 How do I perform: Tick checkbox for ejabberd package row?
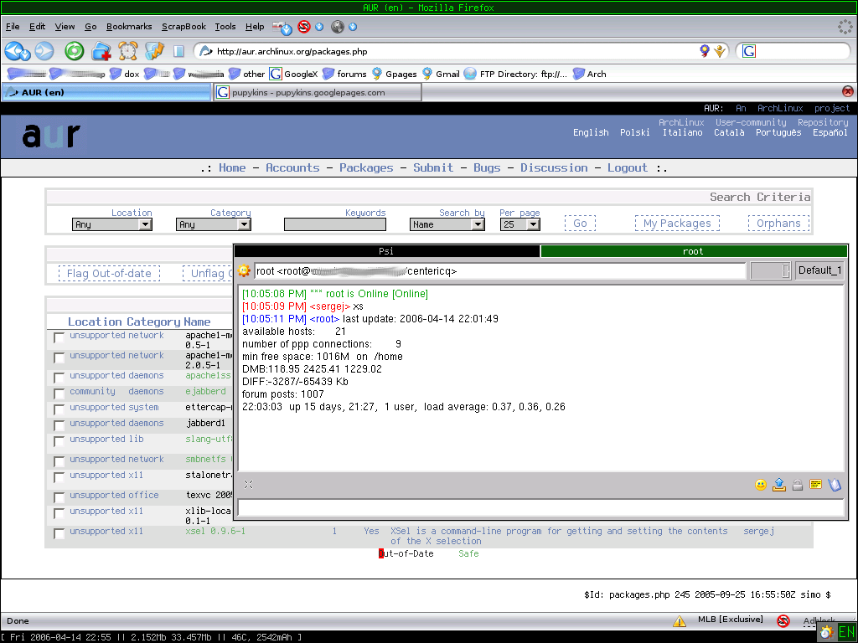[x=59, y=394]
